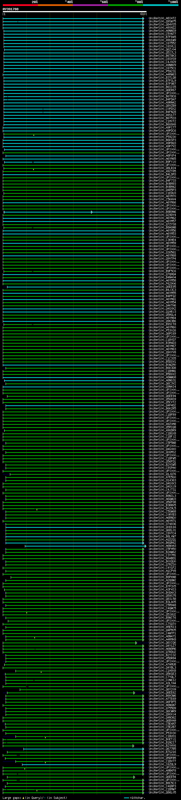Click the green arrowhead ending Q6XIQ6 alignment
The image size is (181, 800).
(136, 643)
